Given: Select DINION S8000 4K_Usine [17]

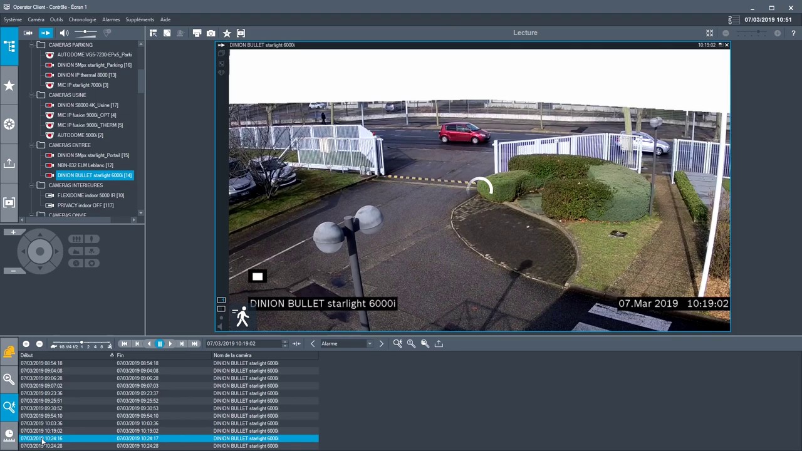Looking at the screenshot, I should pyautogui.click(x=88, y=105).
